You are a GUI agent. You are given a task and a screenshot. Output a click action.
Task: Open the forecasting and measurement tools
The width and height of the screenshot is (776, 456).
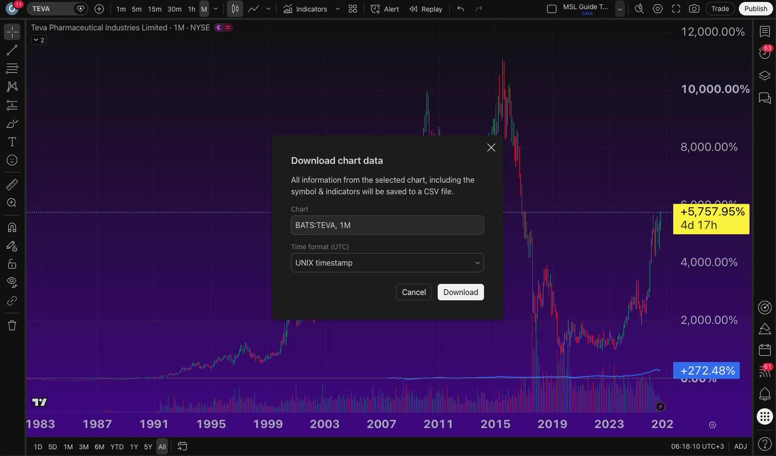tap(12, 105)
